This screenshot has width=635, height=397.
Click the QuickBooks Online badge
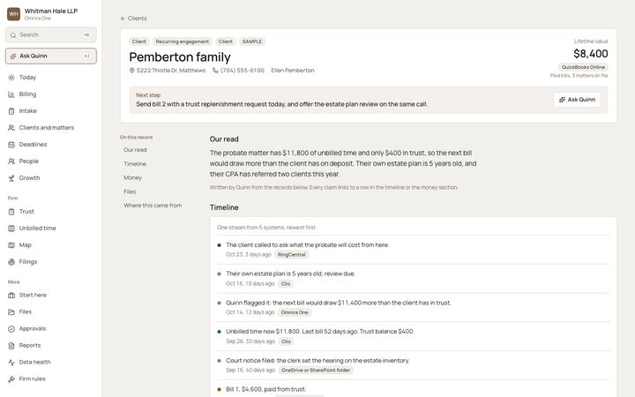click(583, 67)
